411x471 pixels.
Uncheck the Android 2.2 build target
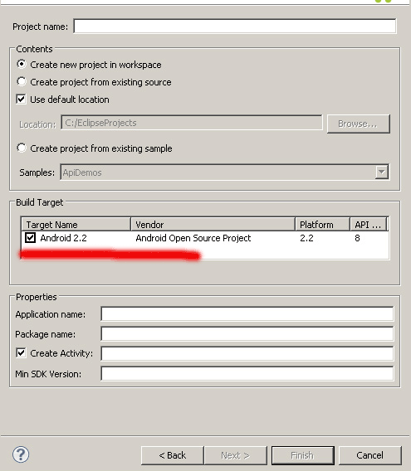click(x=31, y=238)
